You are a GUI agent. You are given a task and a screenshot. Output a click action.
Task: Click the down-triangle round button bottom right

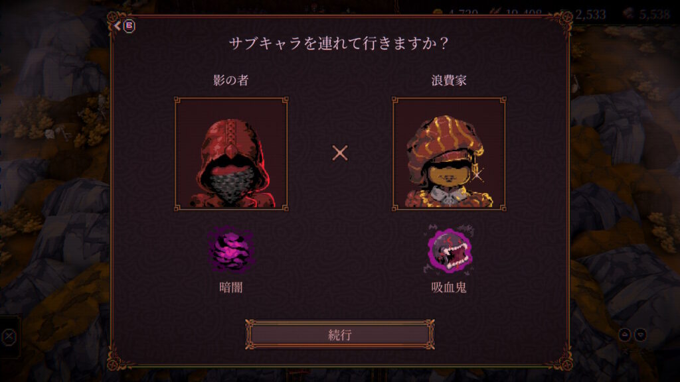click(x=641, y=334)
